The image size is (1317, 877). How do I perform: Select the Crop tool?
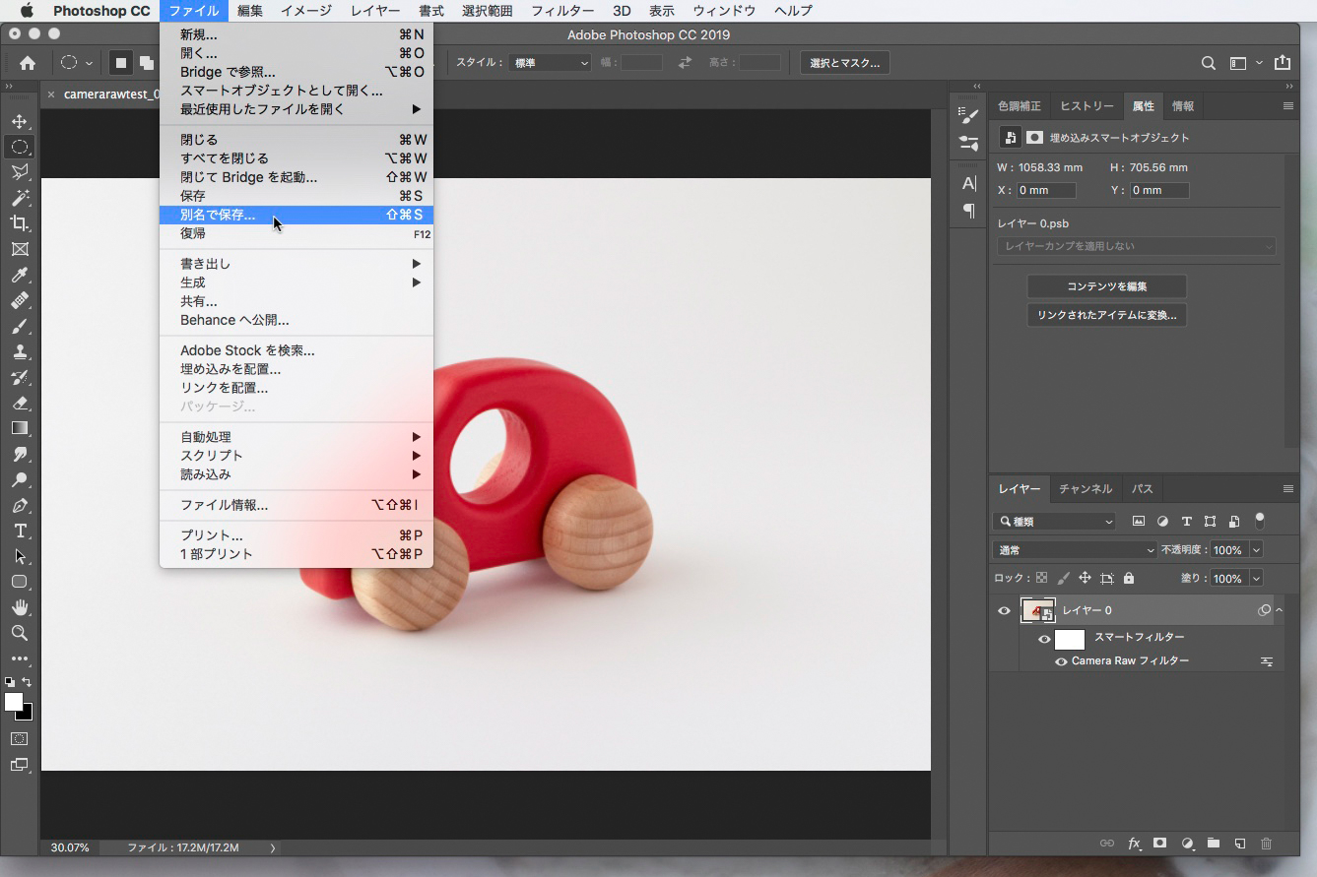pyautogui.click(x=20, y=223)
